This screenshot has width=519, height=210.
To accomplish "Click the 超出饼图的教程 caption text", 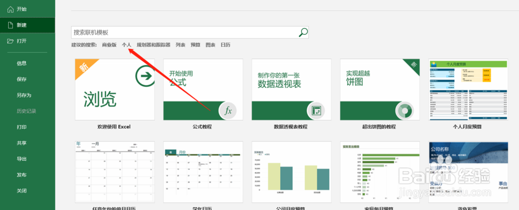I will click(379, 127).
